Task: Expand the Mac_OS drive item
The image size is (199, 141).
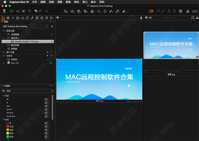Action: (x=4, y=63)
